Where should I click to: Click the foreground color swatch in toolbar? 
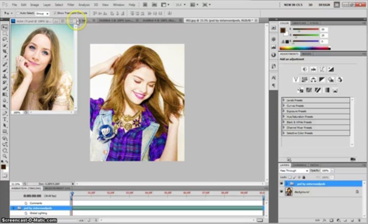(x=3, y=167)
